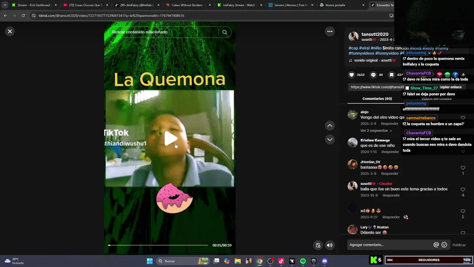Open TikTok app in taskbar
Screen dimensions: 474x267
pos(281,261)
